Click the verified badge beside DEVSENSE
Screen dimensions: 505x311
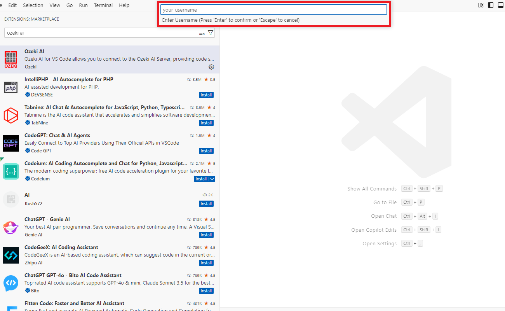[28, 95]
